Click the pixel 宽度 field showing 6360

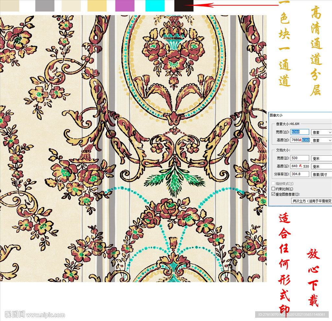point(300,132)
